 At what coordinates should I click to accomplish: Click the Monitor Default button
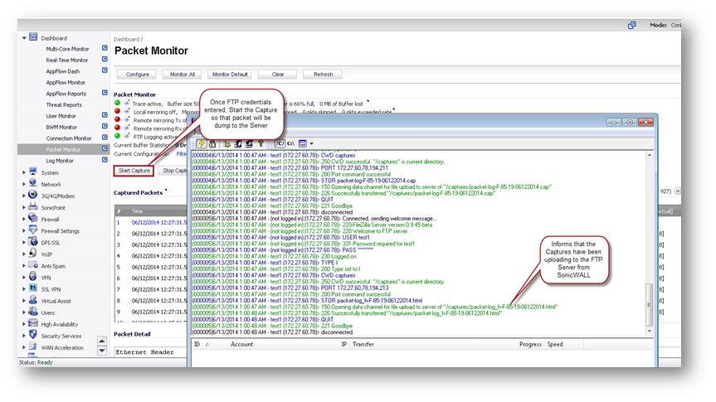click(230, 75)
